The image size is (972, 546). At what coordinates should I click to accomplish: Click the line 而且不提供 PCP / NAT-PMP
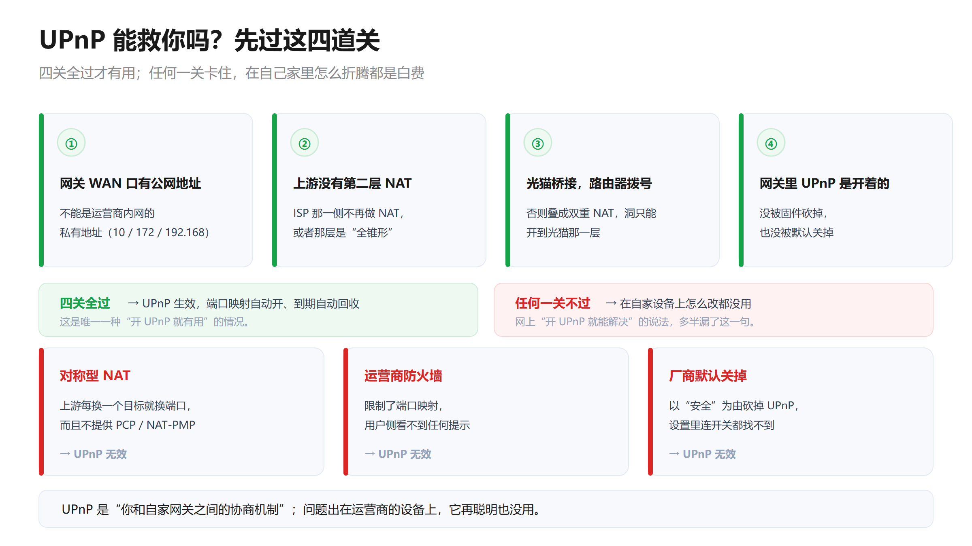128,425
